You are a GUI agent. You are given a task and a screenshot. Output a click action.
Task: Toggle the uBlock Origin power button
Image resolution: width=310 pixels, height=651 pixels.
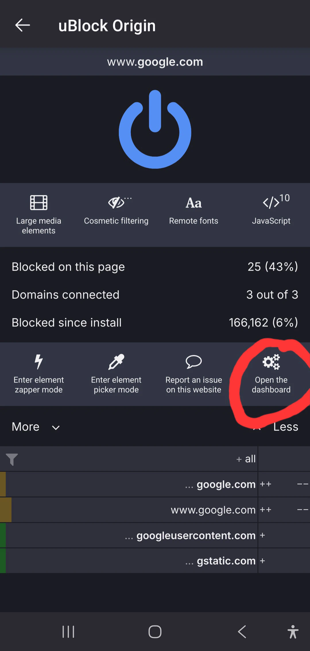click(155, 129)
